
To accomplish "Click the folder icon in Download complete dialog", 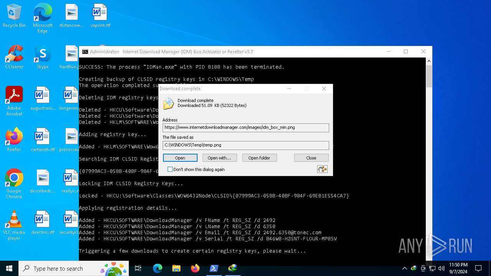I will pyautogui.click(x=168, y=103).
